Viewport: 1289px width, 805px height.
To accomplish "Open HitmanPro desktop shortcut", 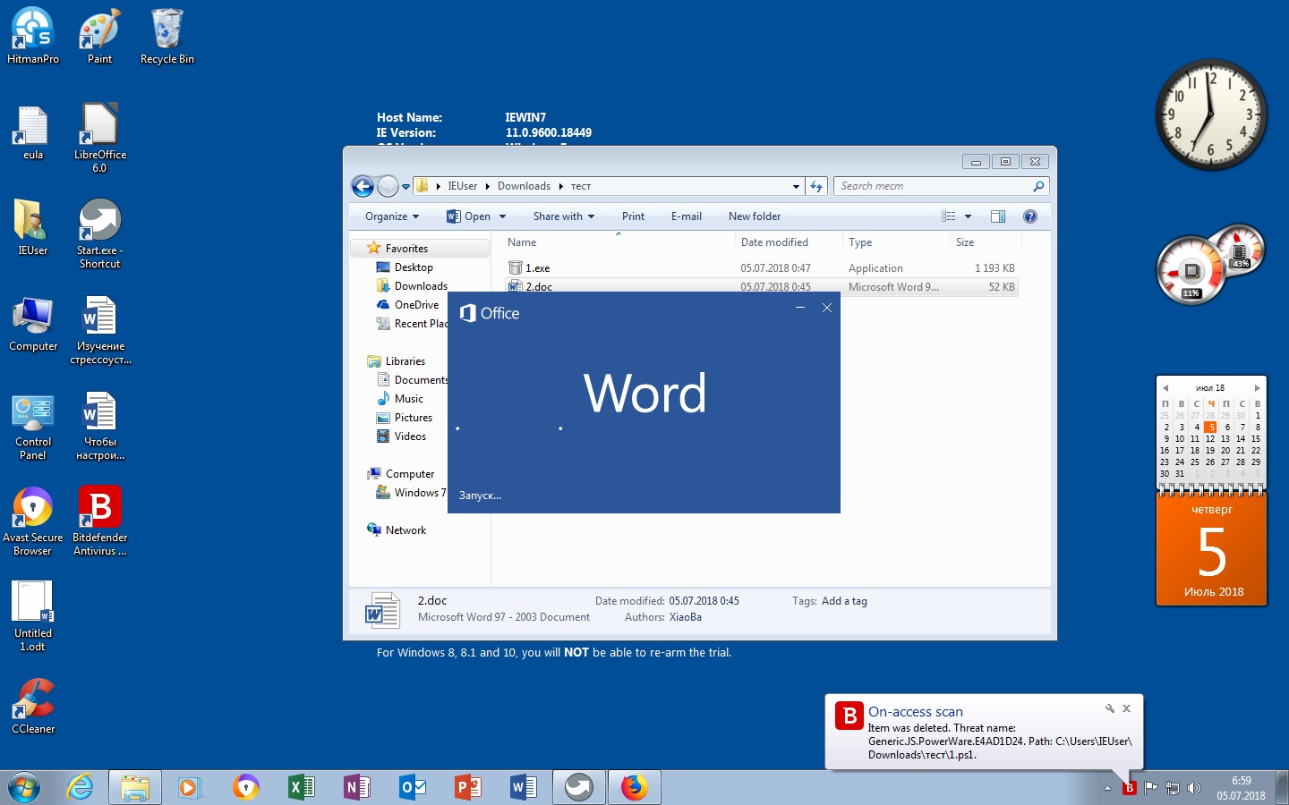I will 33,36.
